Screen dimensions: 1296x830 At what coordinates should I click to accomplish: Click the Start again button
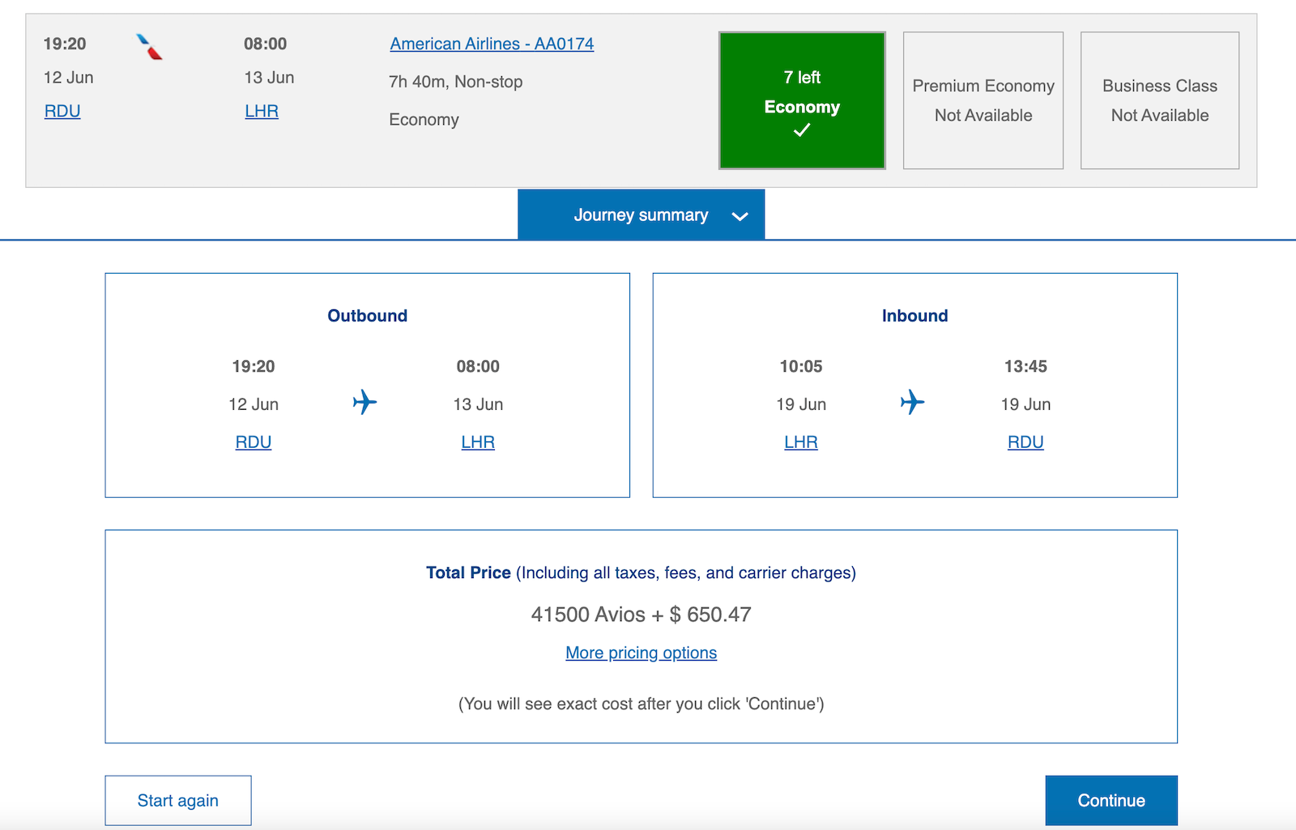(x=178, y=800)
